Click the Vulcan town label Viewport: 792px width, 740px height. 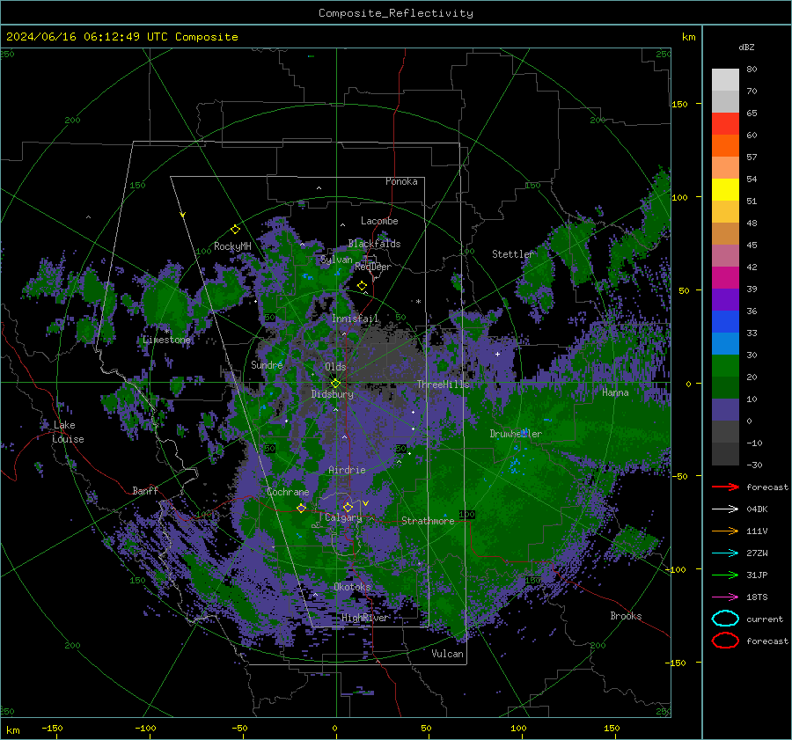pyautogui.click(x=448, y=654)
